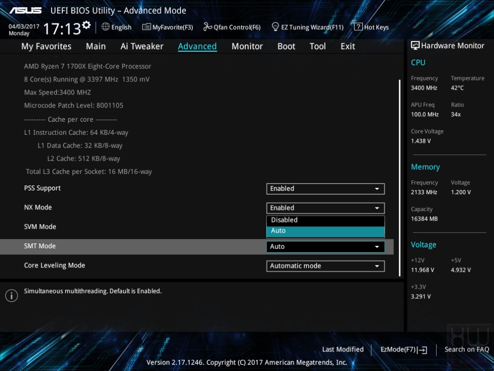Select the Advanced tab
494x371 pixels.
click(x=197, y=46)
